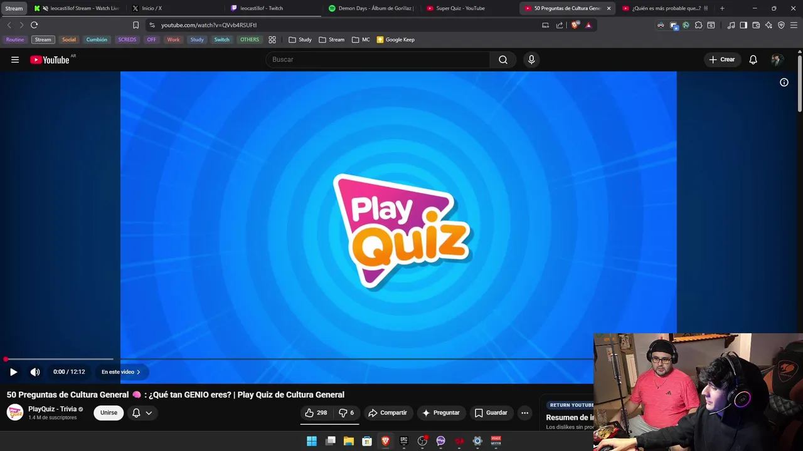Image resolution: width=803 pixels, height=451 pixels.
Task: Open Brave Wallet icon
Action: click(x=756, y=25)
